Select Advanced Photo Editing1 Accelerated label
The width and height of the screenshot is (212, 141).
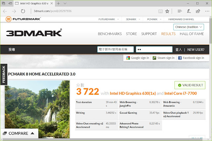coord(132,125)
